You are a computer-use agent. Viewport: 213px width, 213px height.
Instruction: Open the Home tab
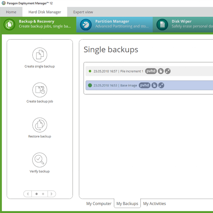point(11,12)
